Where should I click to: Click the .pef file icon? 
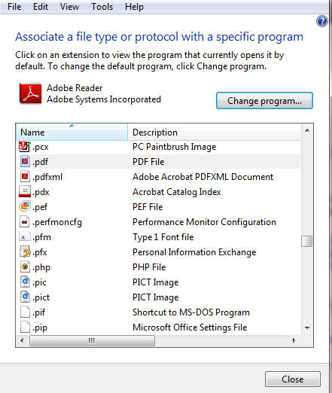25,206
